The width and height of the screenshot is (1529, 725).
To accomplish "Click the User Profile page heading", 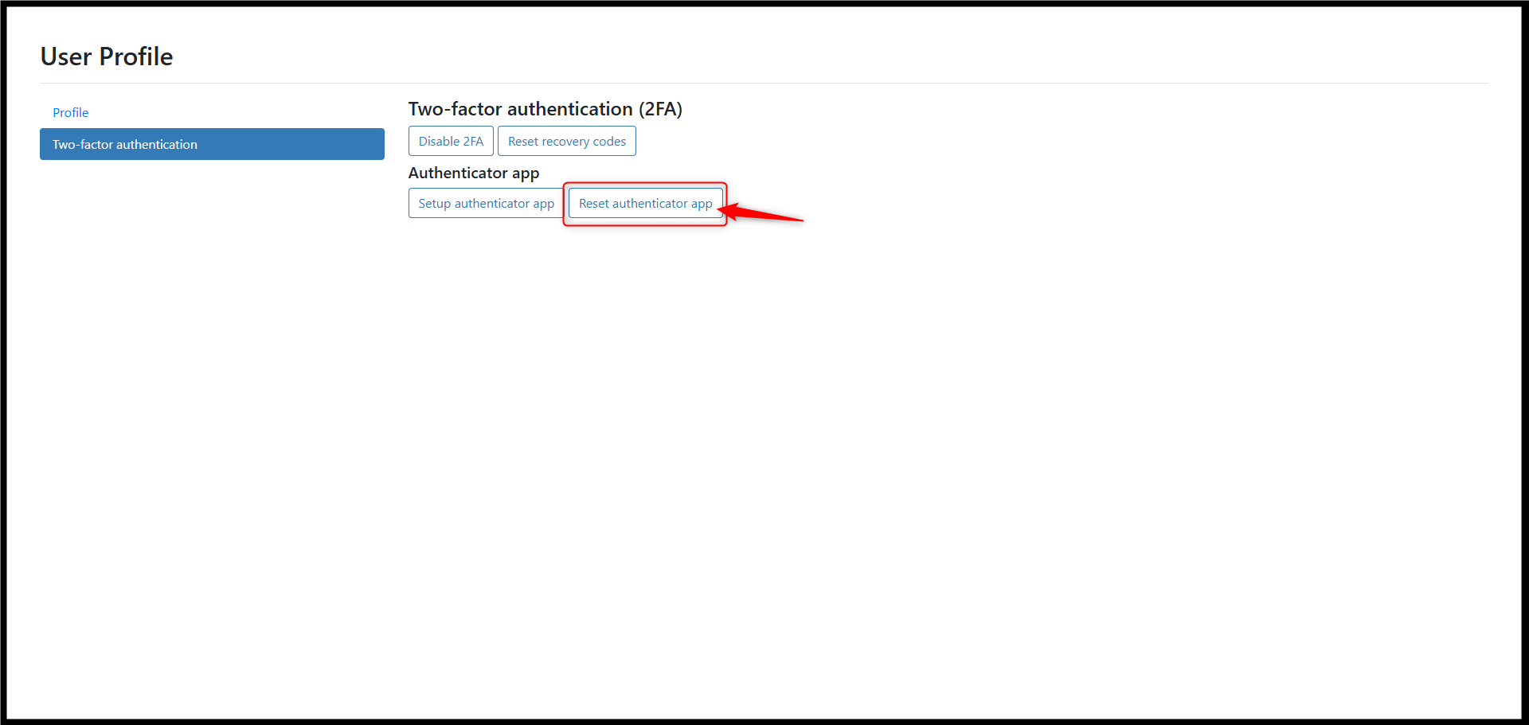I will pos(107,57).
